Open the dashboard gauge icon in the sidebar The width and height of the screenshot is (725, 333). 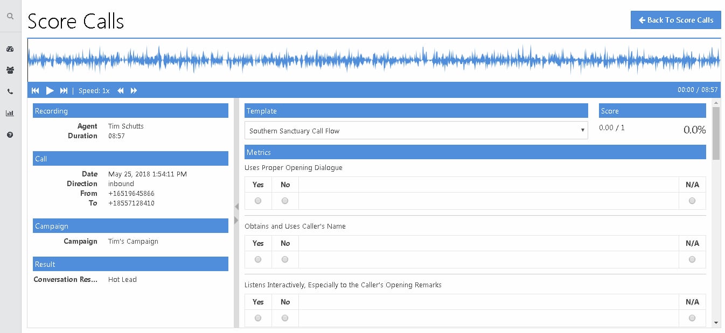[10, 49]
